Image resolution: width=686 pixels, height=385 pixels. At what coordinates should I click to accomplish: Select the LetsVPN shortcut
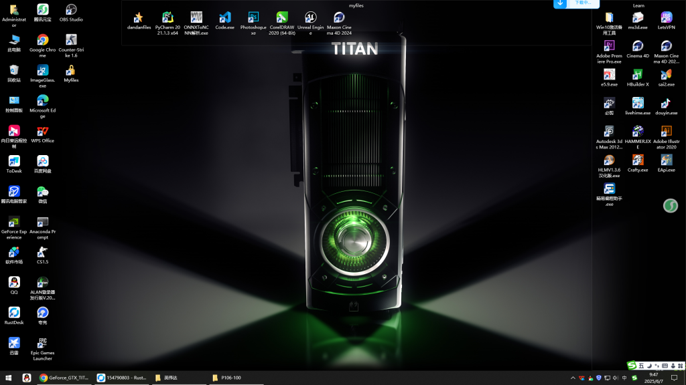[x=666, y=21]
